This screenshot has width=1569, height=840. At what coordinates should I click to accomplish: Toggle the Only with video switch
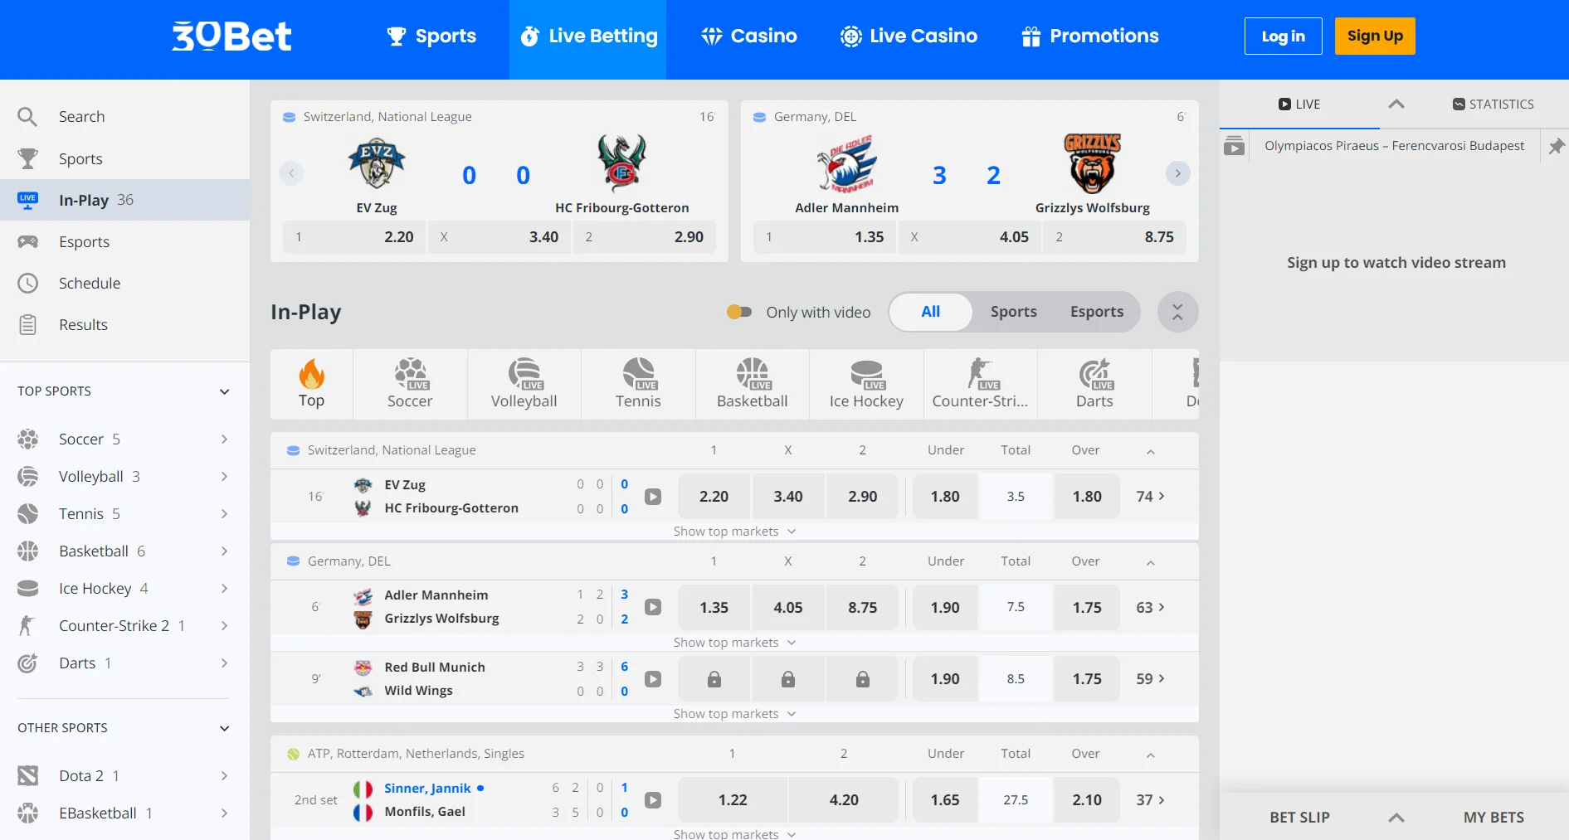(x=738, y=312)
